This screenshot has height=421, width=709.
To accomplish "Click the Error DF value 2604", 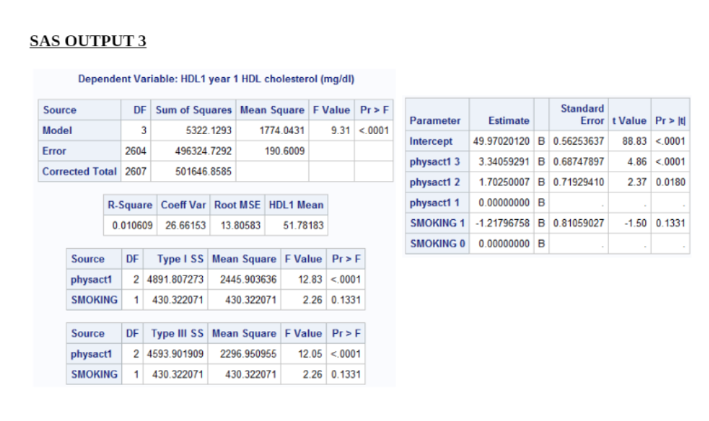I will pyautogui.click(x=136, y=152).
